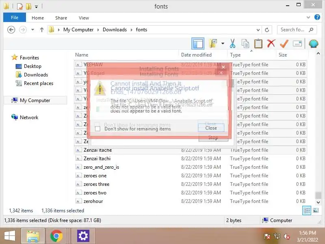The image size is (325, 244).
Task: Click the Copy toolbar icon
Action: pos(245,44)
